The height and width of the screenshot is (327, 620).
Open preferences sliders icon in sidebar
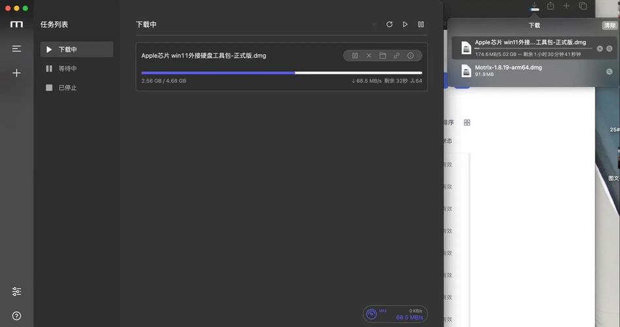(16, 292)
